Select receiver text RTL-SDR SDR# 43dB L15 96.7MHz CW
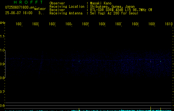This screenshot has height=111, width=174. pos(121,10)
